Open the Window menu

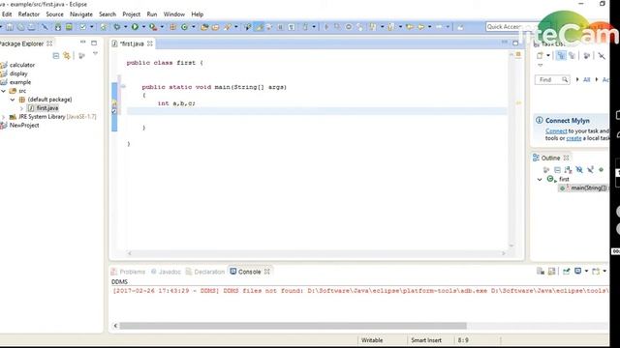tap(174, 14)
